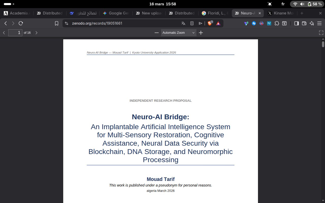Toggle reader mode icon in address bar
This screenshot has height=203, width=325.
(x=192, y=23)
